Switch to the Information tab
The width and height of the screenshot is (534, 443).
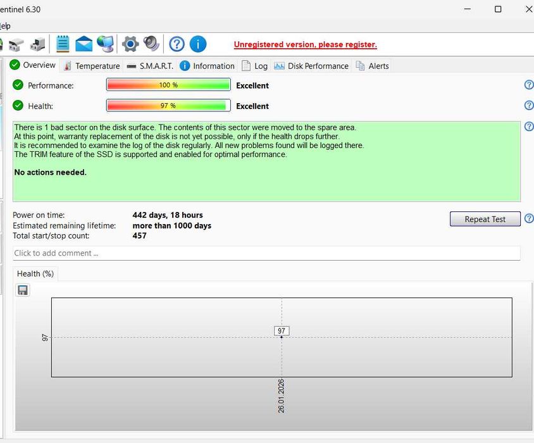click(207, 66)
